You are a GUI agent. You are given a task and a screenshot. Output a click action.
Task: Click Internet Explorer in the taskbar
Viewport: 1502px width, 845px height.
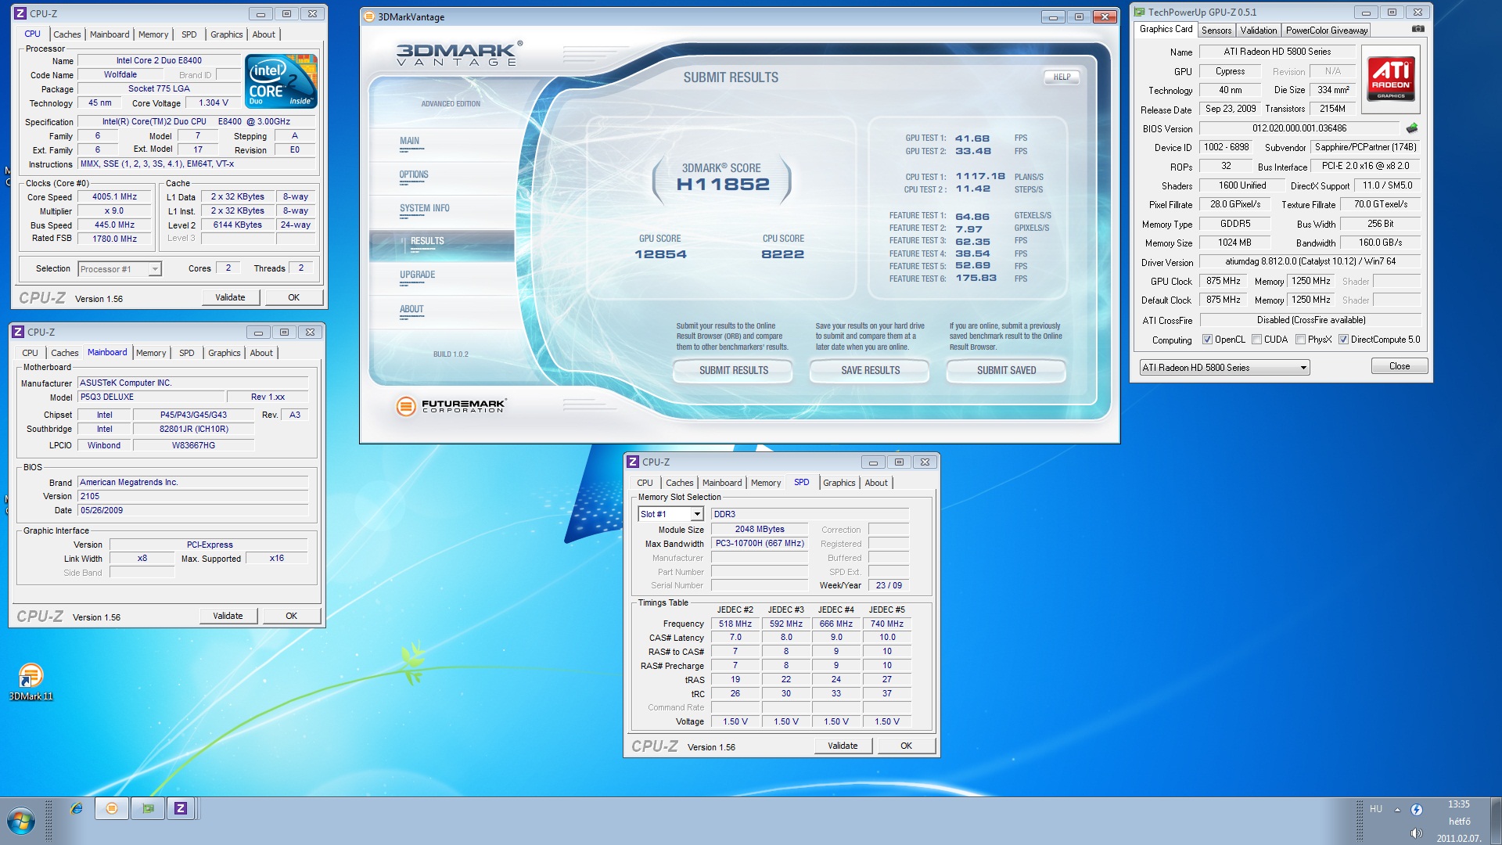pyautogui.click(x=76, y=808)
